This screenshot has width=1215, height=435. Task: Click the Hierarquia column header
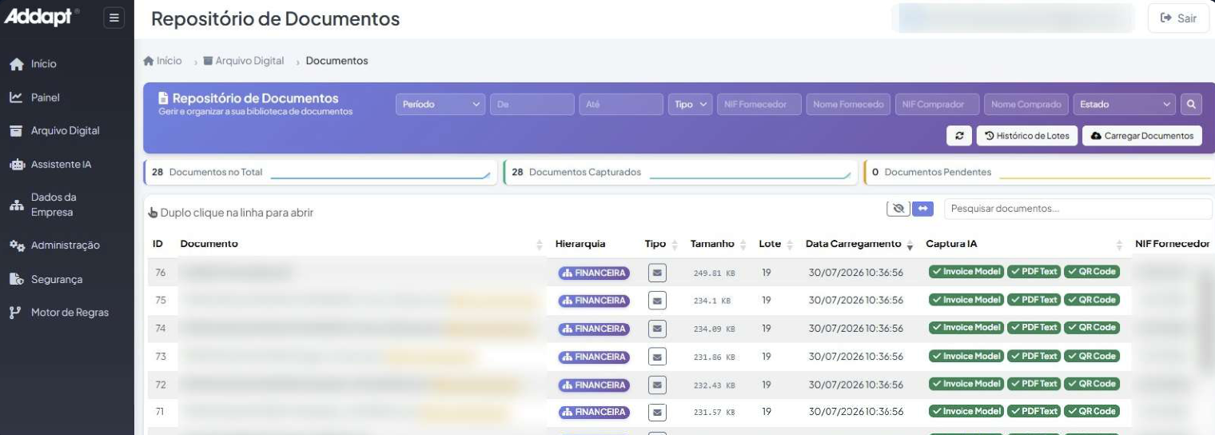click(x=580, y=244)
